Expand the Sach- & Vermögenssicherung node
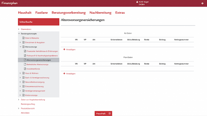207x116 pixels. [x=20, y=77]
